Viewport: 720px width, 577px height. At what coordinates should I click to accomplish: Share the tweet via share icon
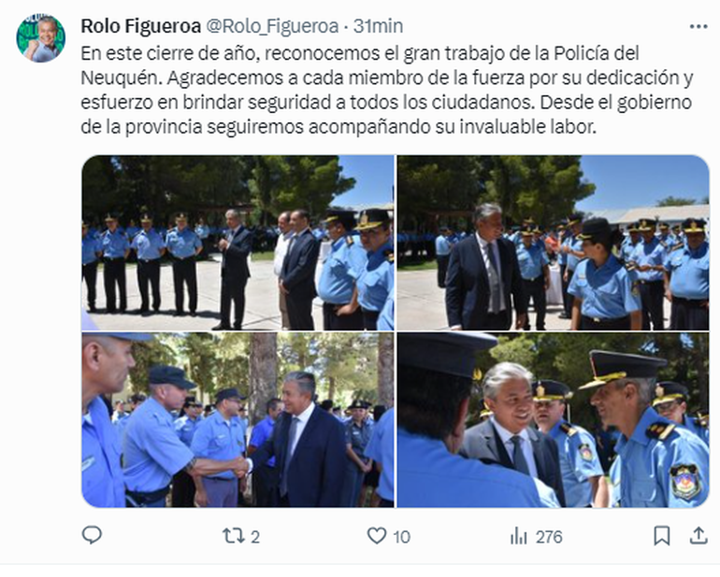698,535
